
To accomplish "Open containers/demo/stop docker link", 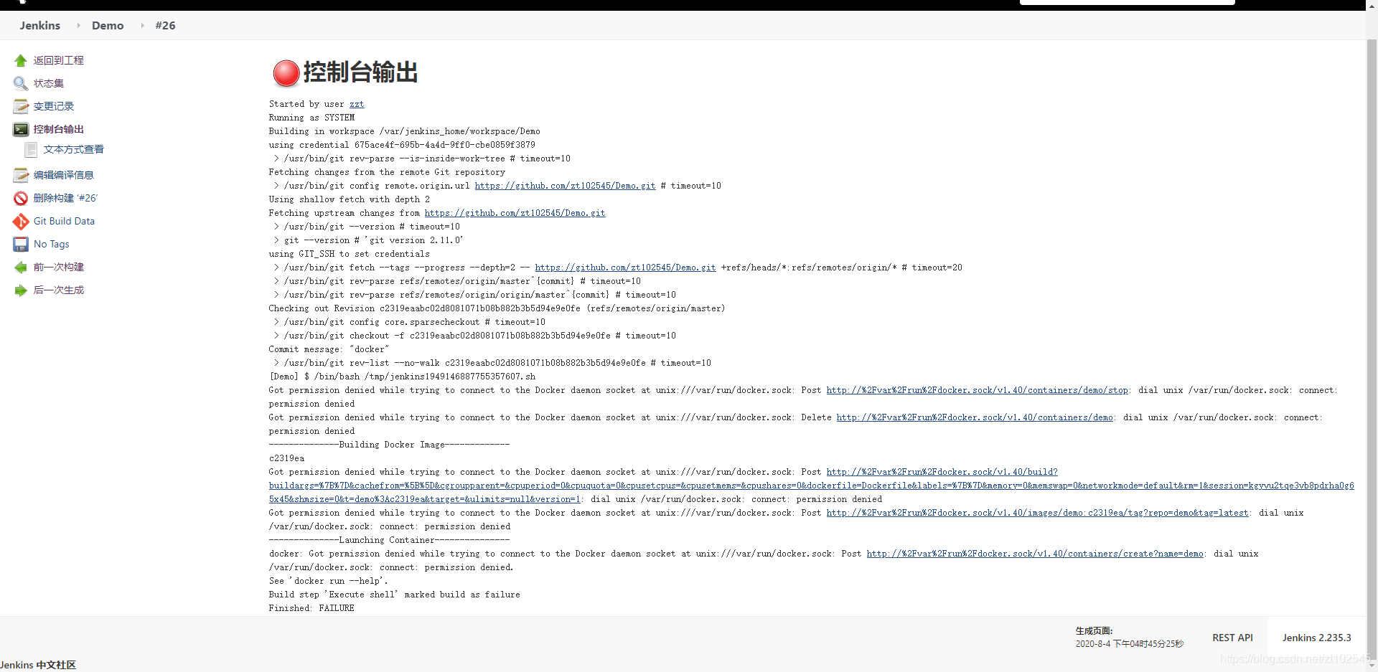I will pyautogui.click(x=978, y=390).
